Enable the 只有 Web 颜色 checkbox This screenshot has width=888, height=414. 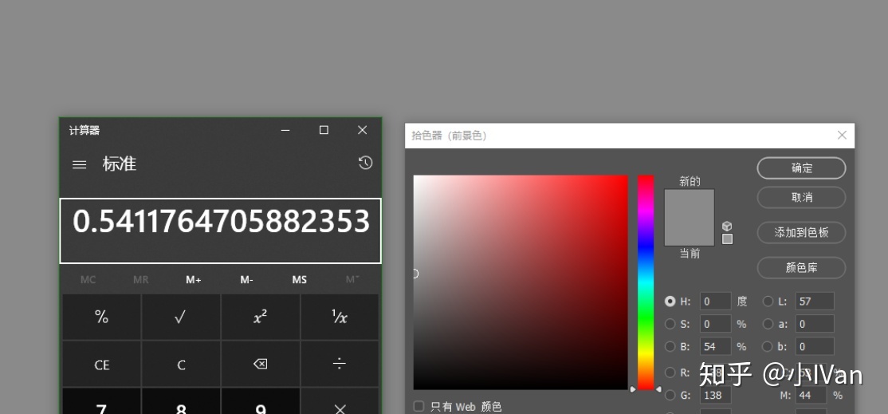(x=418, y=406)
